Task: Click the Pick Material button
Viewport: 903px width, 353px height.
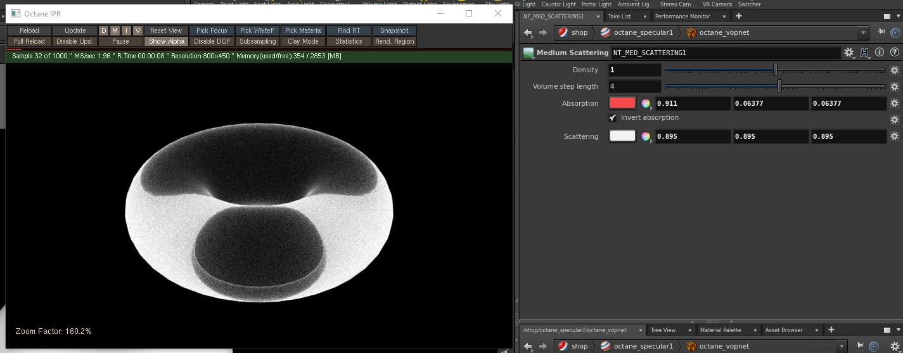Action: tap(303, 30)
